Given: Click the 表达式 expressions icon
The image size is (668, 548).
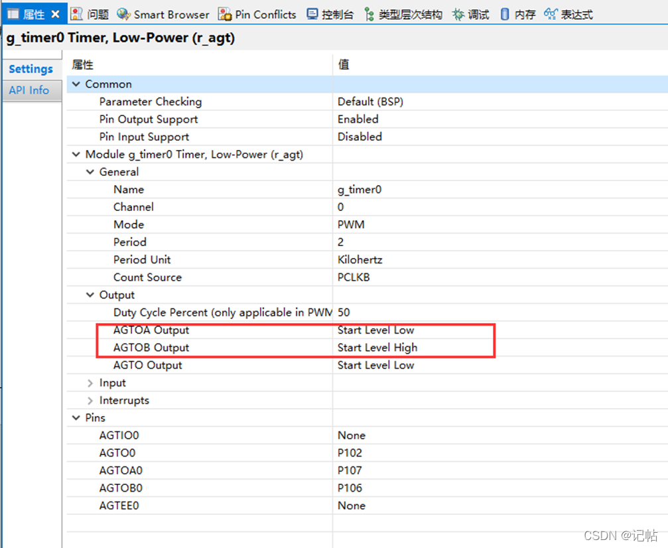Looking at the screenshot, I should 551,14.
